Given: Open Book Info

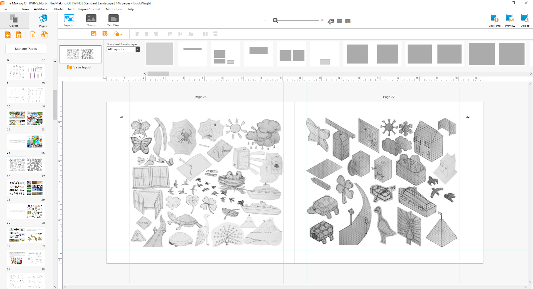Looking at the screenshot, I should [494, 20].
